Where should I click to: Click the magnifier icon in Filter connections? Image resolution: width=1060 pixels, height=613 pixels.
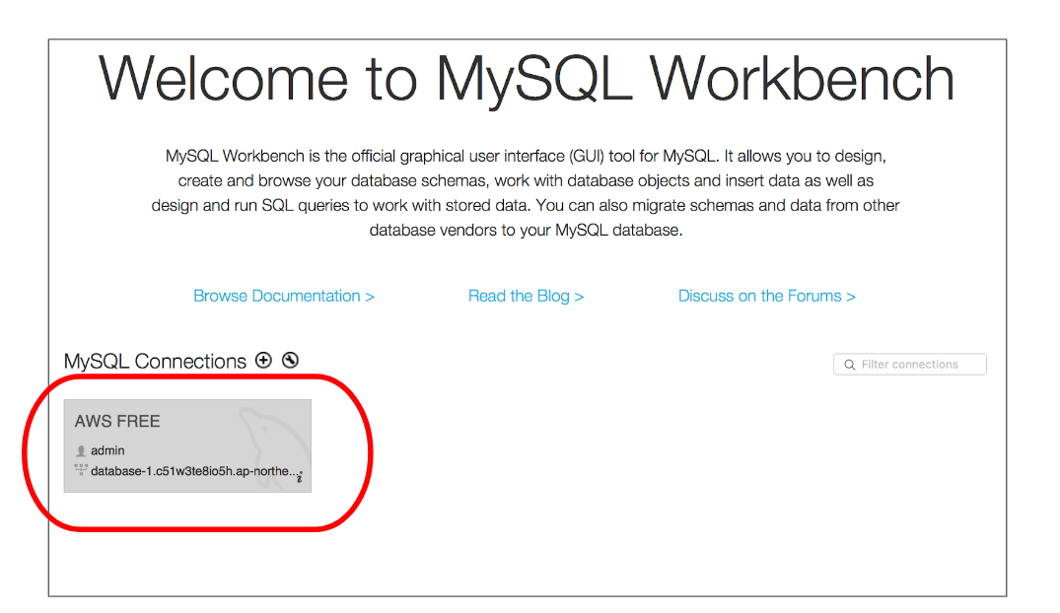[850, 365]
